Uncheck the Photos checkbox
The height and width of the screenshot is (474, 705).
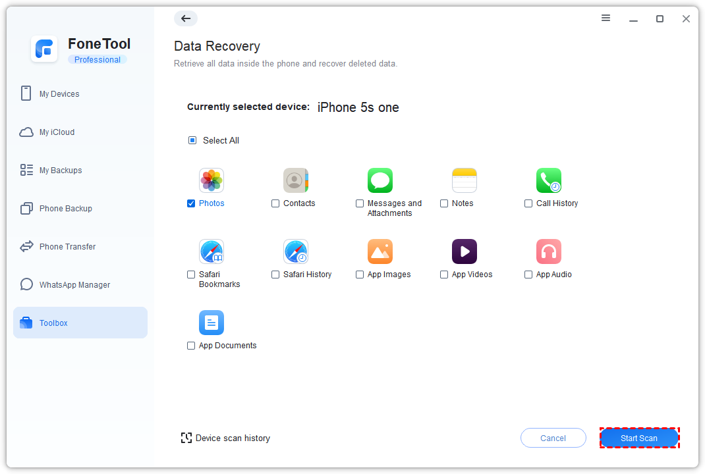pos(191,204)
